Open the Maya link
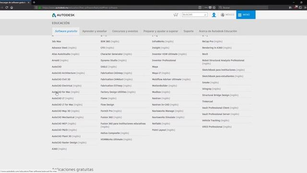 click(x=155, y=67)
